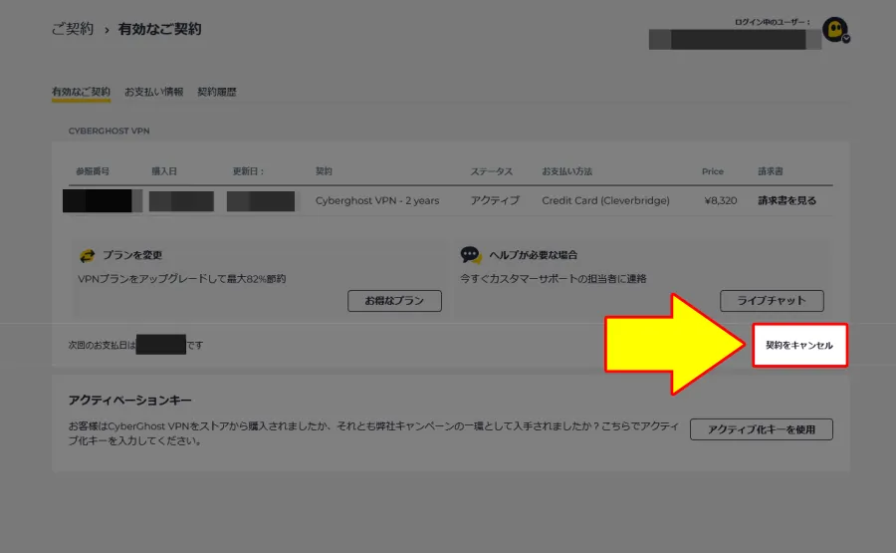Click Credit Card (Cleverbridge) payment cell
This screenshot has width=896, height=553.
(605, 200)
